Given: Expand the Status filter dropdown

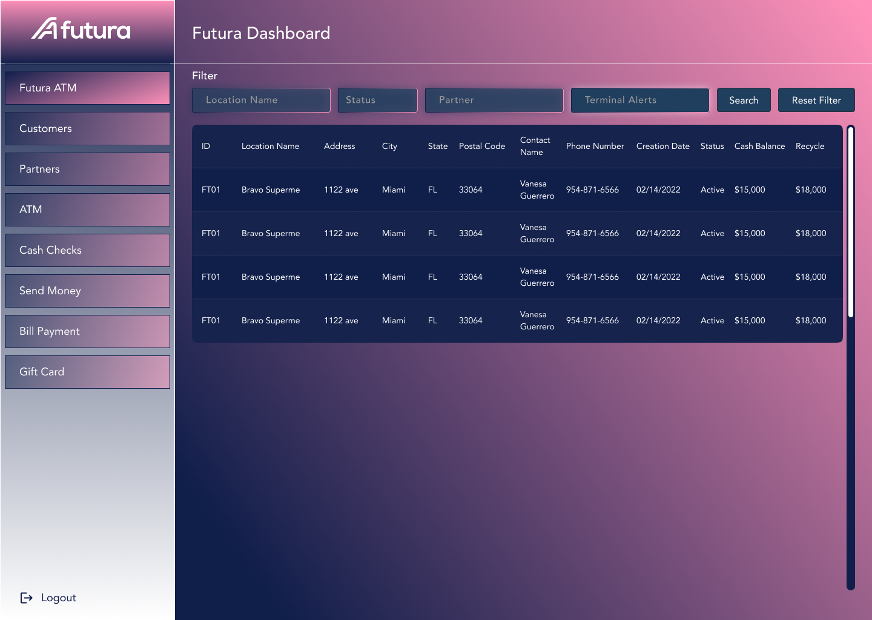Looking at the screenshot, I should [x=377, y=100].
